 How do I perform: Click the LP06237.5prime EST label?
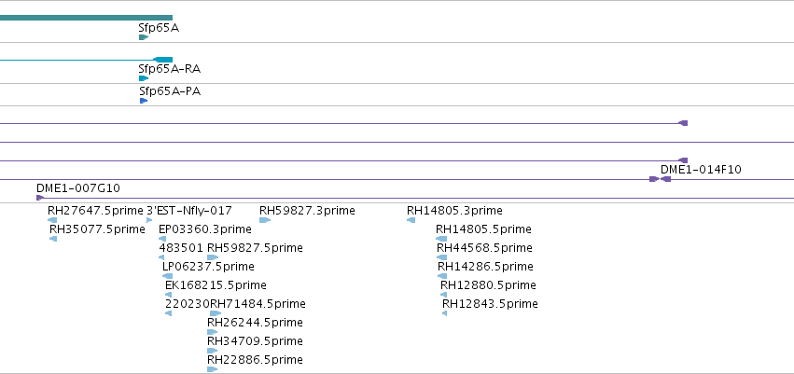tap(208, 266)
